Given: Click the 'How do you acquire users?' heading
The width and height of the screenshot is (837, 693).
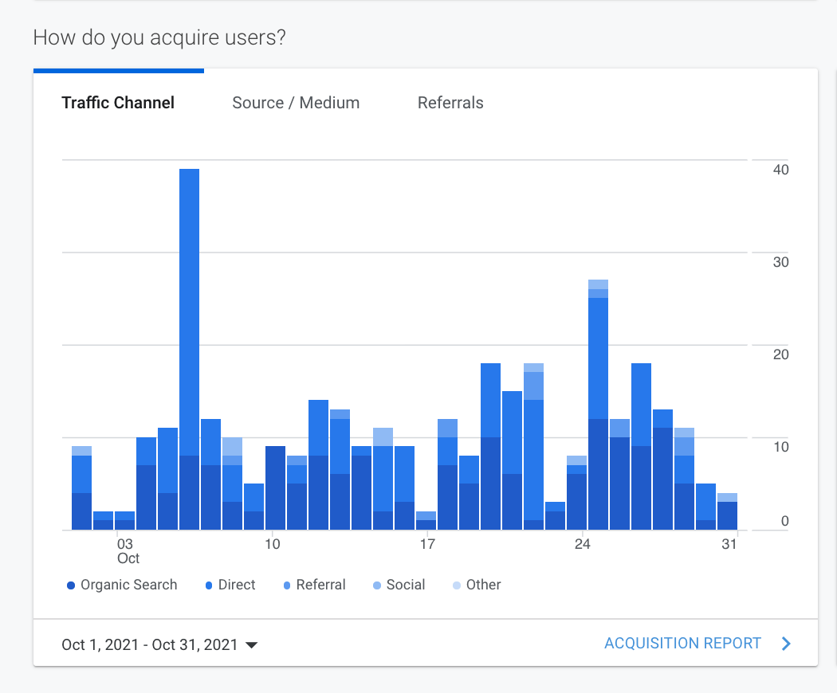Looking at the screenshot, I should click(159, 37).
